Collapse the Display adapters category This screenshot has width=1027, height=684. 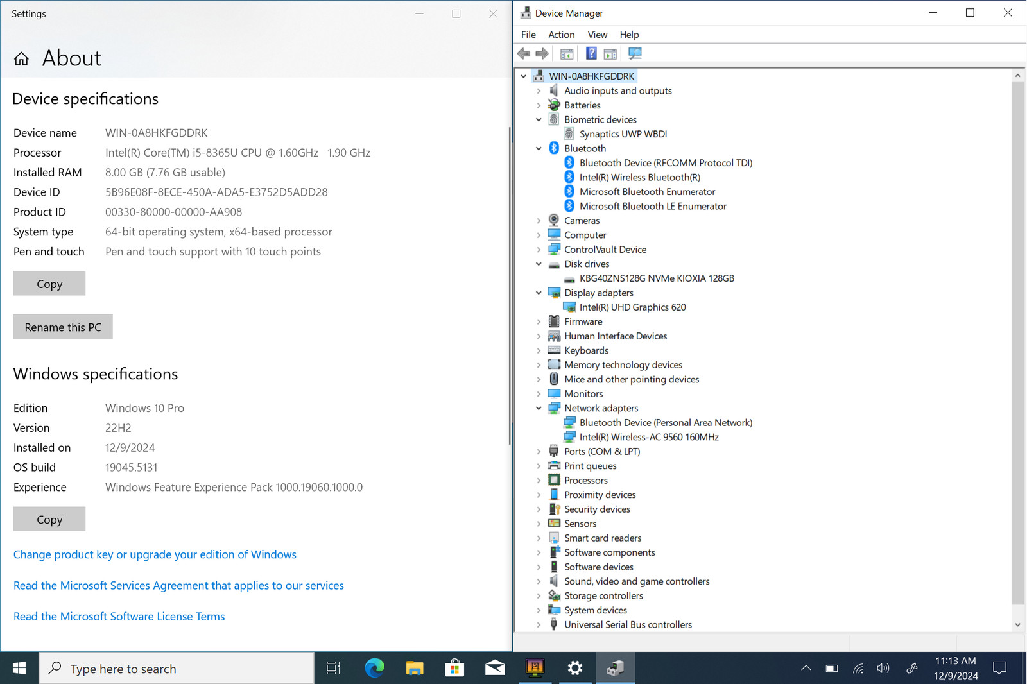[x=539, y=293]
